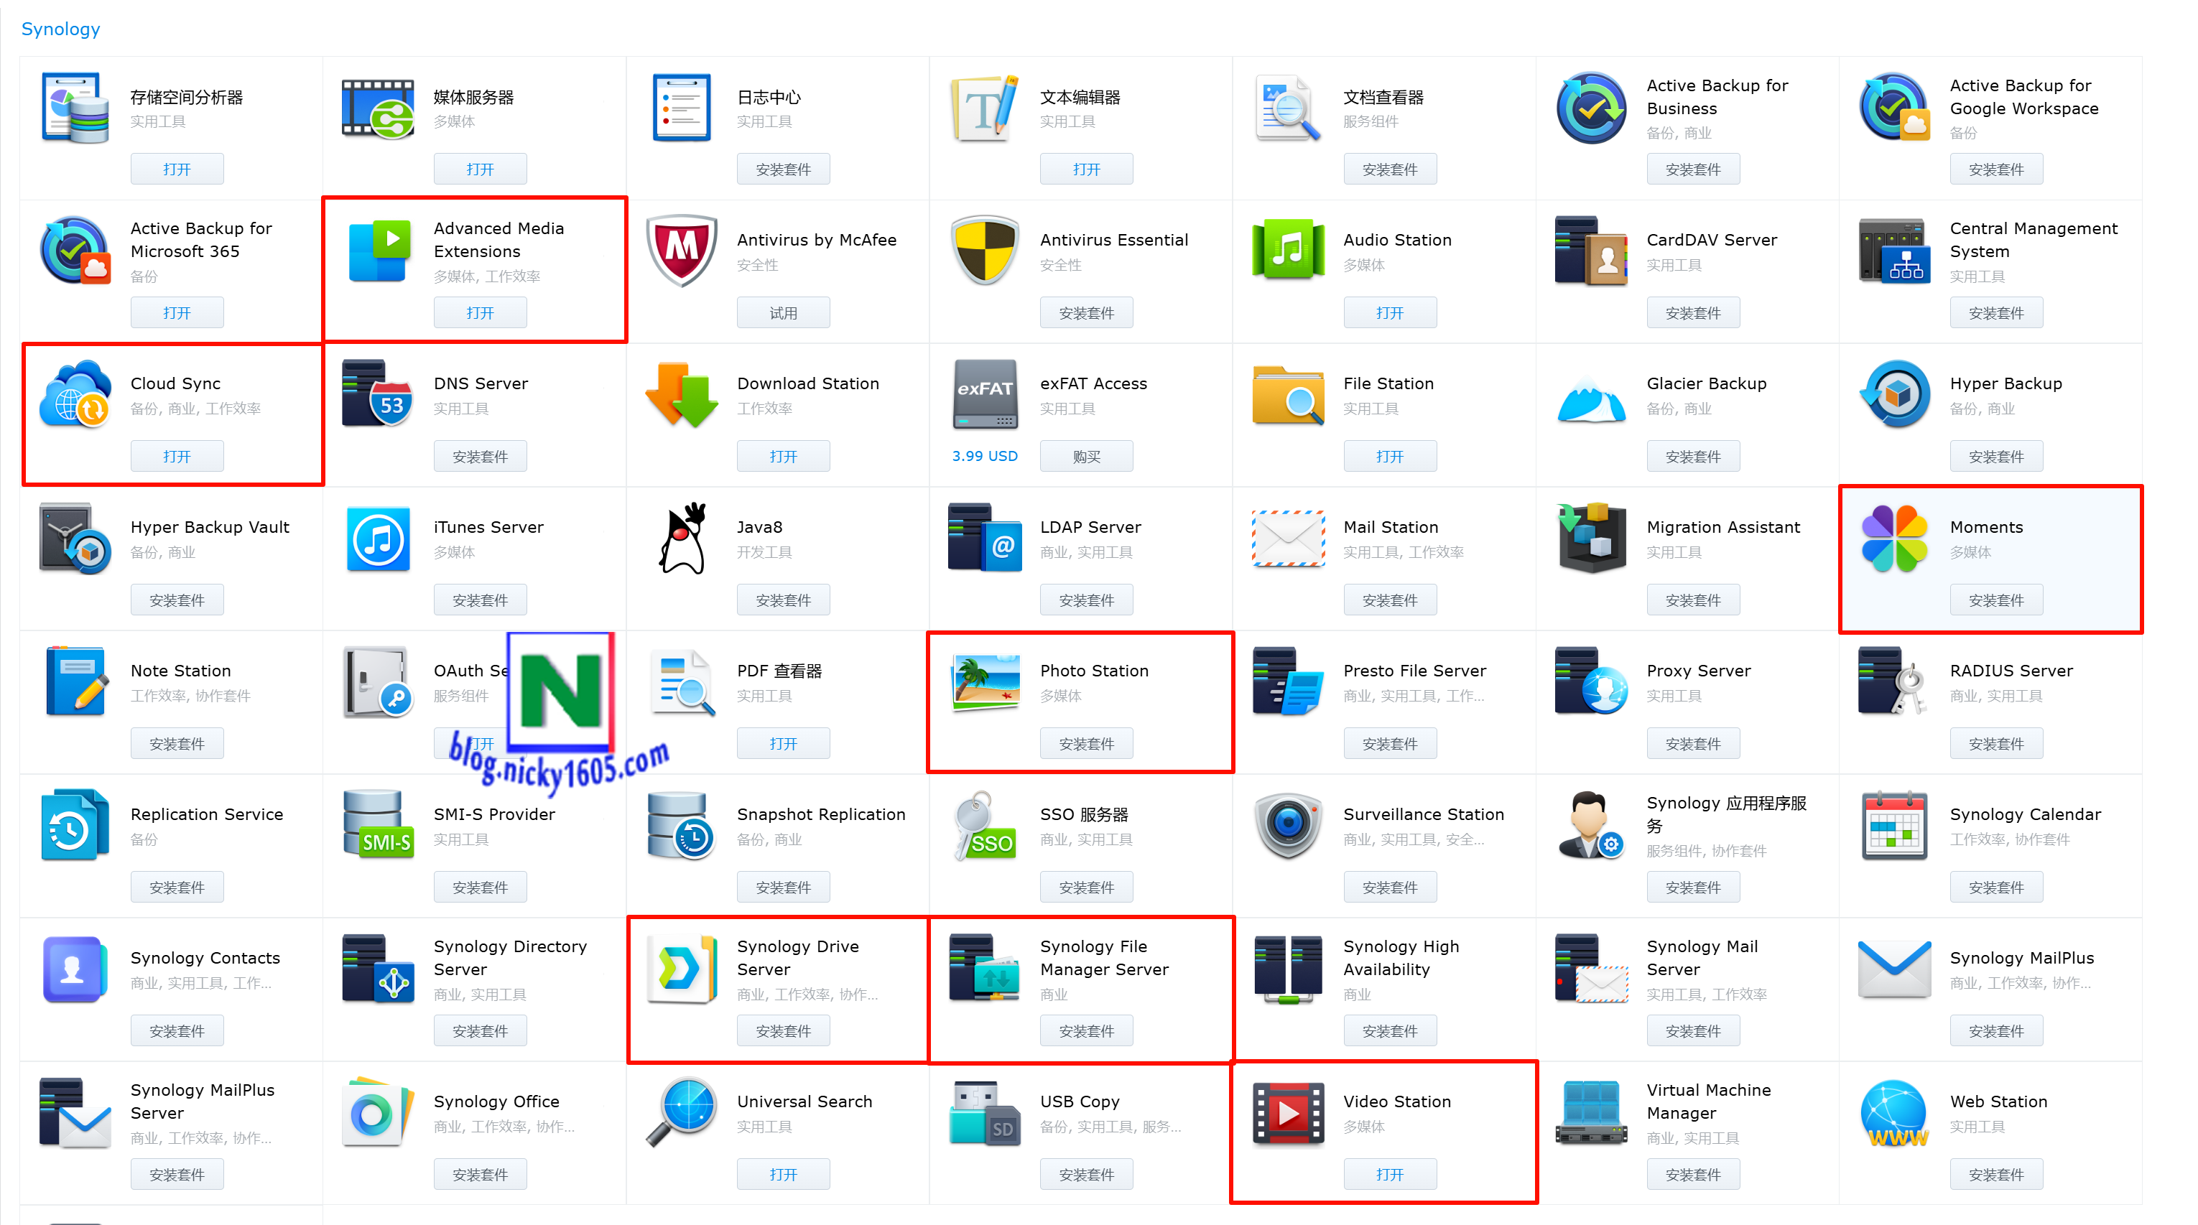Open the Synology developer link
The width and height of the screenshot is (2198, 1225).
point(60,29)
